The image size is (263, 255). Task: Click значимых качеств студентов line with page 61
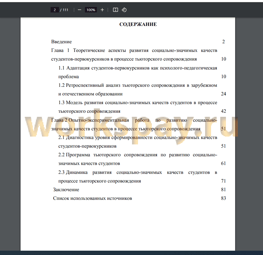pos(89,163)
